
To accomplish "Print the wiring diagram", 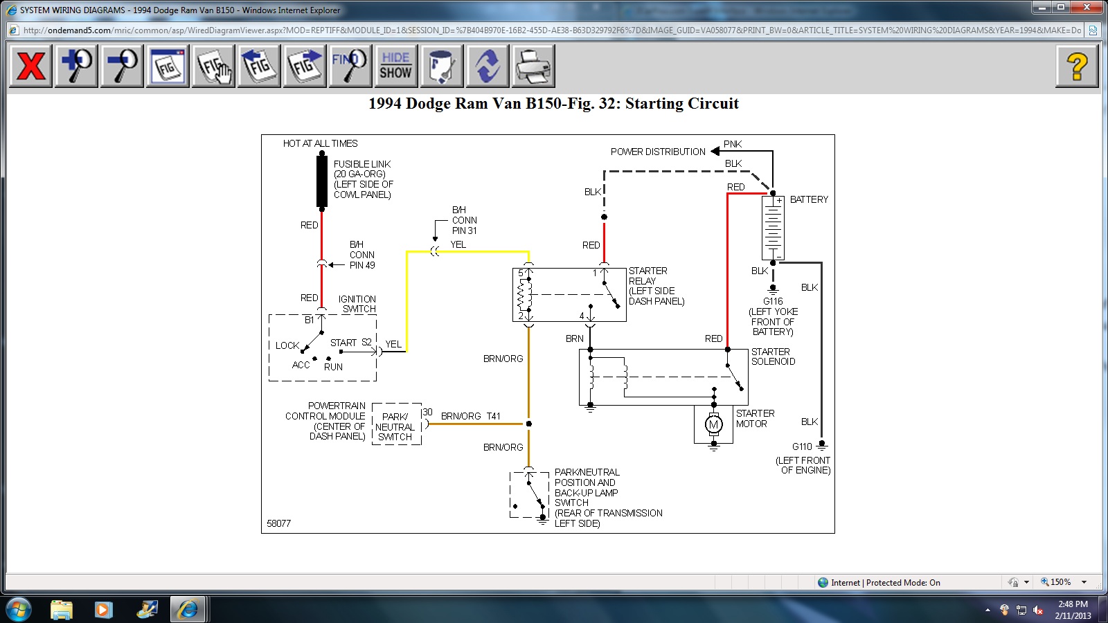I will [x=533, y=66].
